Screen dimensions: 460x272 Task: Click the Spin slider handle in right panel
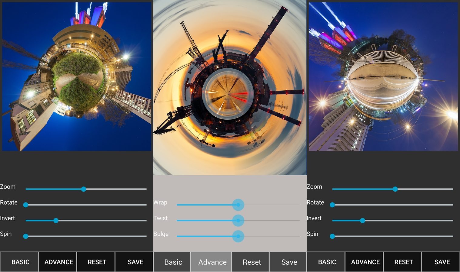[x=332, y=236]
